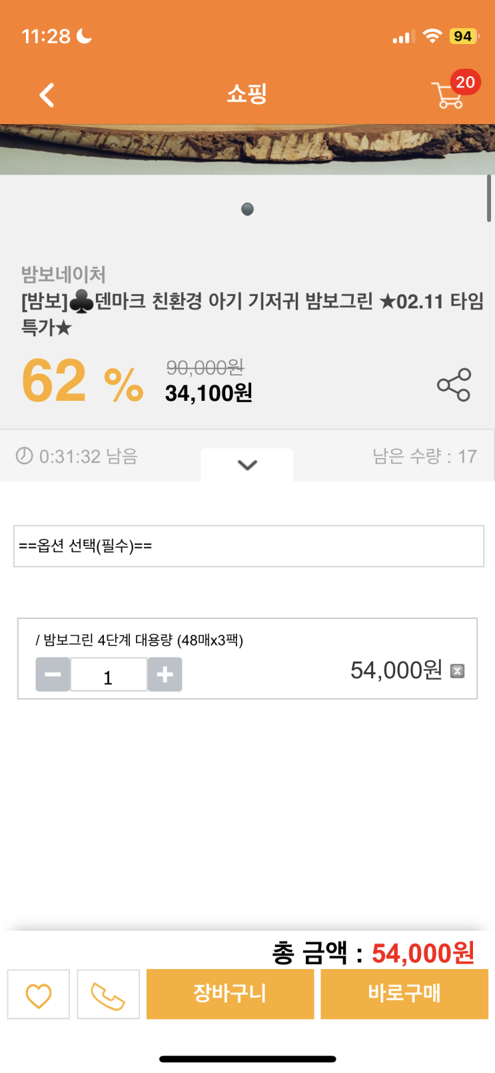This screenshot has width=495, height=1073.
Task: Tap the product image banner
Action: pos(247,149)
